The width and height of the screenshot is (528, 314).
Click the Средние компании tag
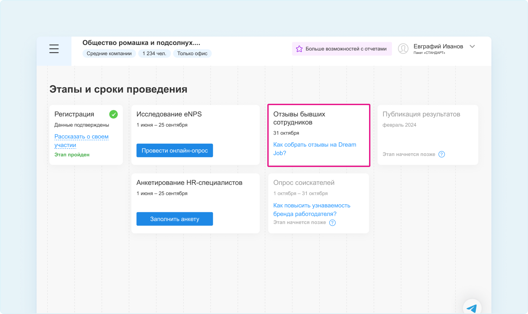click(x=109, y=54)
